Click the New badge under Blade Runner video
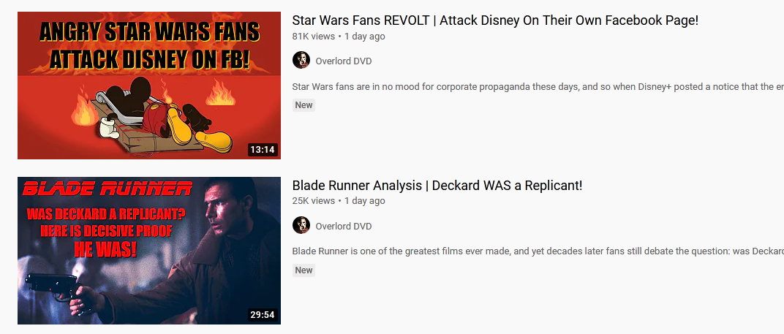 (x=304, y=270)
